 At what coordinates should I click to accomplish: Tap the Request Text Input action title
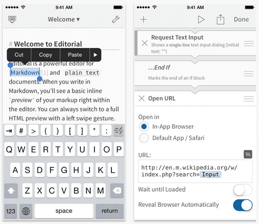pos(177,37)
